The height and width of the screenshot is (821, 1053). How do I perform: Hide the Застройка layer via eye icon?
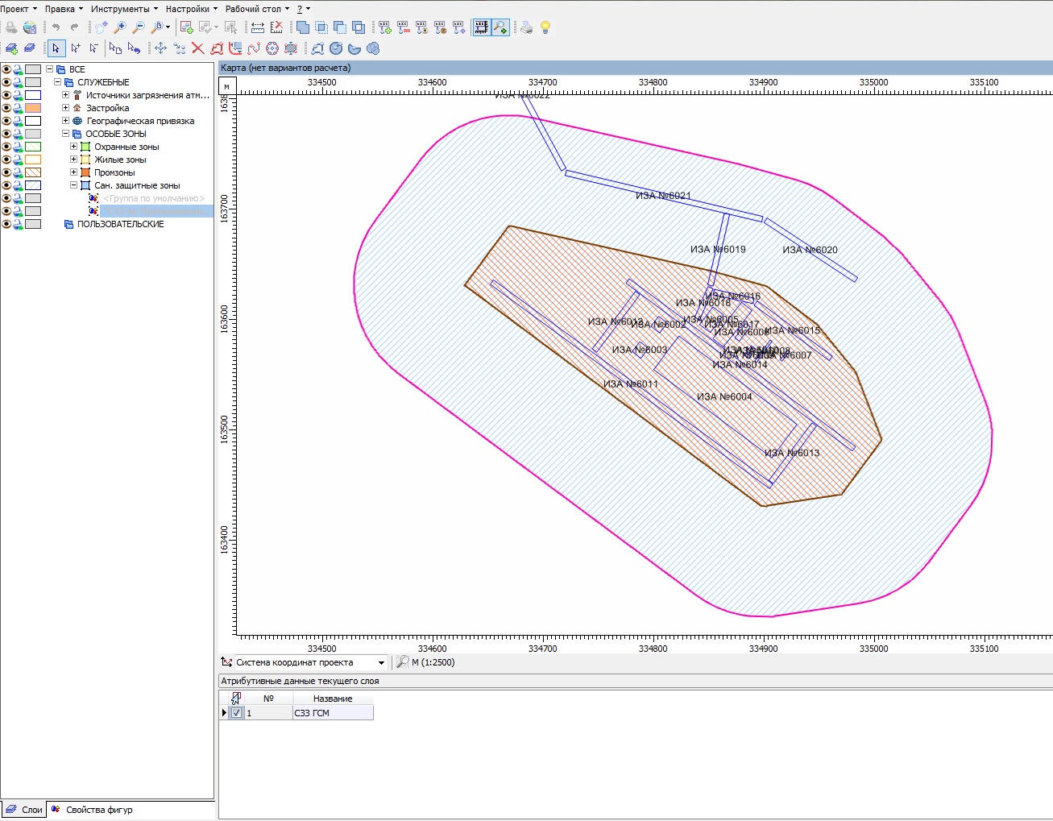coord(6,108)
